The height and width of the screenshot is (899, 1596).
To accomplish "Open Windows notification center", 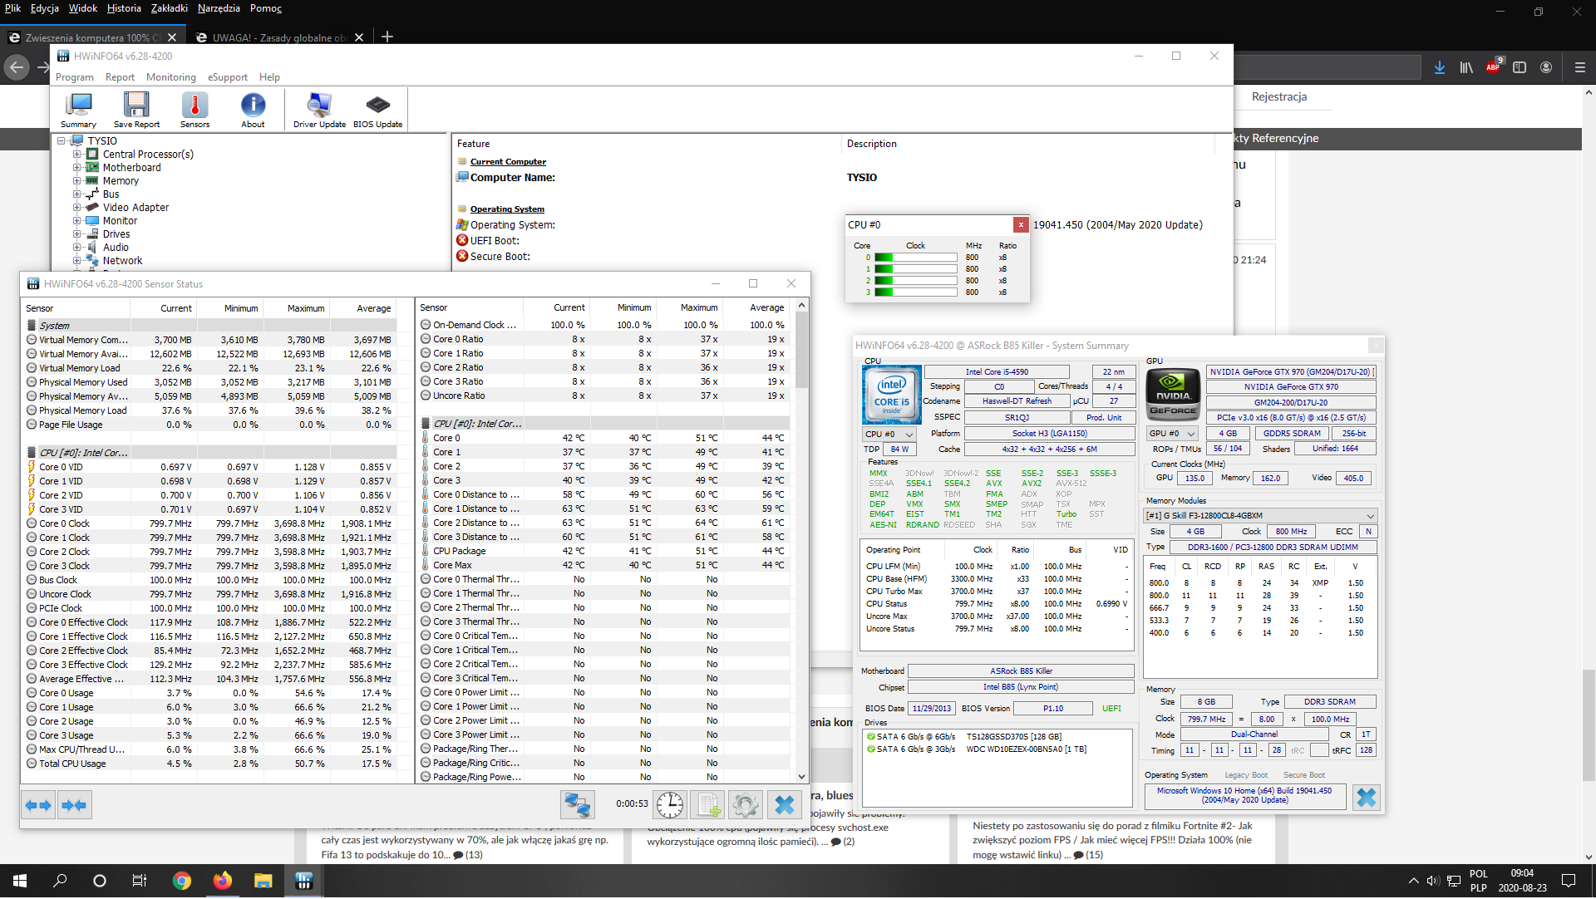I will coord(1569,882).
